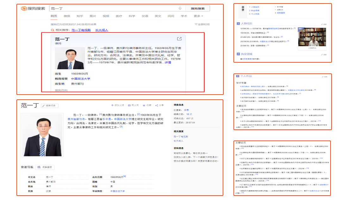Viewport: 348px width, 200px height.
Task: Click the Sogou logo icon
Action: click(x=23, y=8)
